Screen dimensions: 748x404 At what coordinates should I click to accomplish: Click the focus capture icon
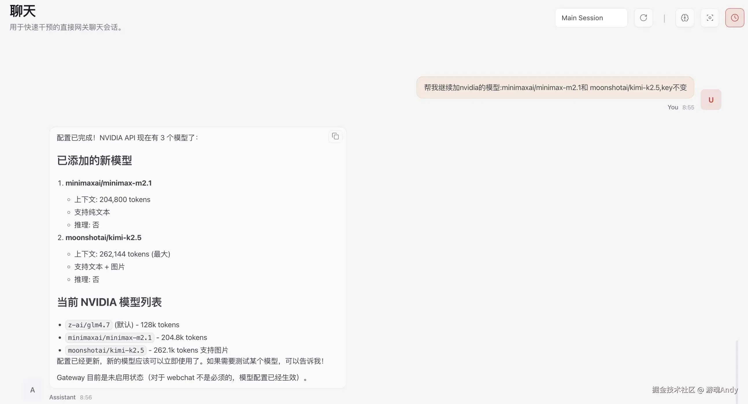click(x=710, y=18)
